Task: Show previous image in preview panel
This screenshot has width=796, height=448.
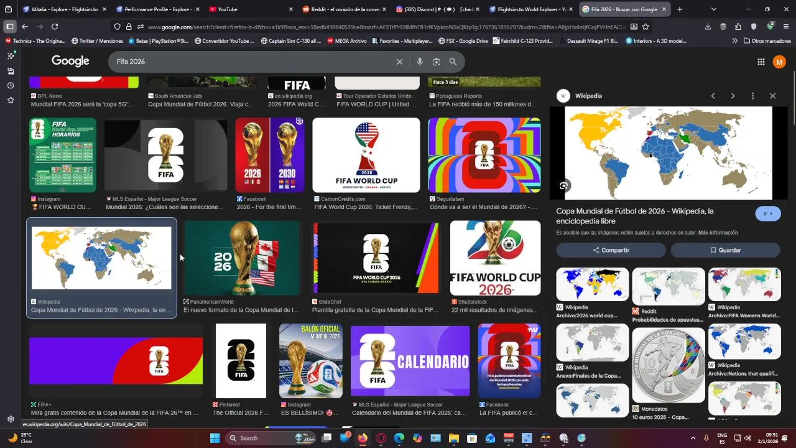Action: tap(713, 96)
